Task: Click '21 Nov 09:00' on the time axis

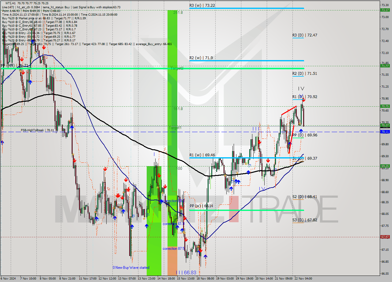Action: pyautogui.click(x=283, y=279)
